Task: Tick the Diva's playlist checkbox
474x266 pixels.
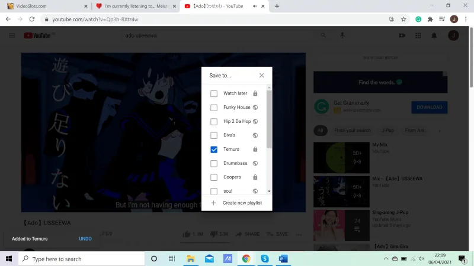Action: 214,135
